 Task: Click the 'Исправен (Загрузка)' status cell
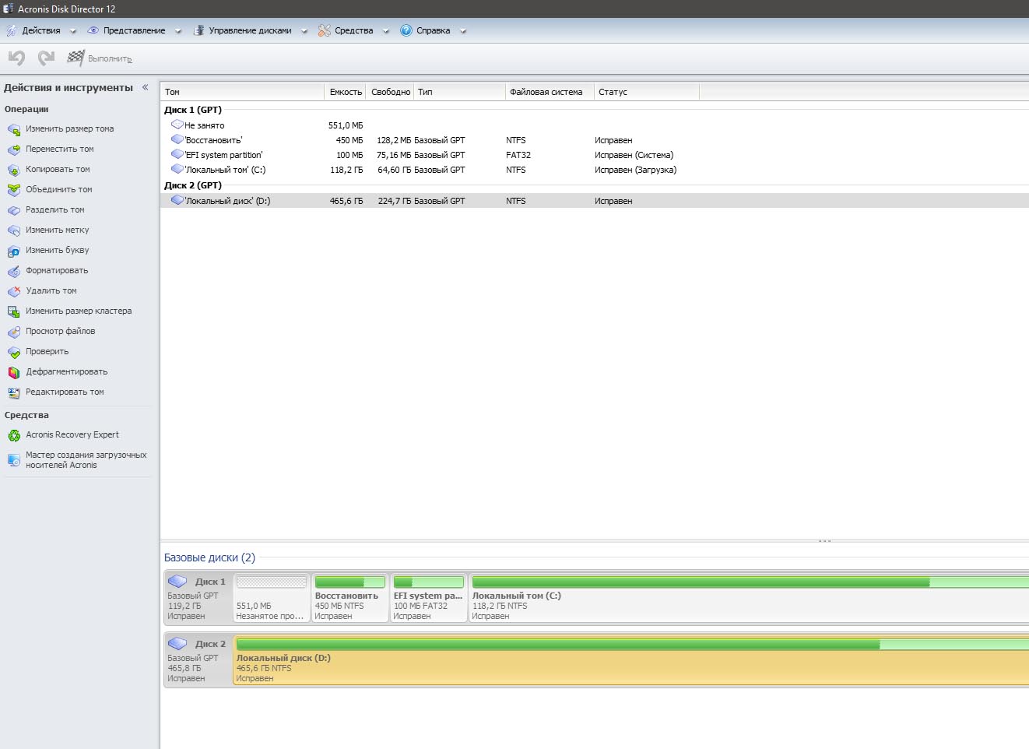[x=635, y=170]
